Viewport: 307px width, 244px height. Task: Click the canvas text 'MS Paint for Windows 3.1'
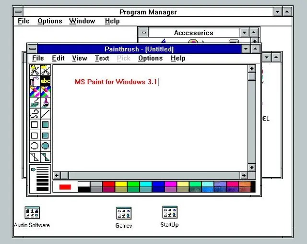point(116,82)
